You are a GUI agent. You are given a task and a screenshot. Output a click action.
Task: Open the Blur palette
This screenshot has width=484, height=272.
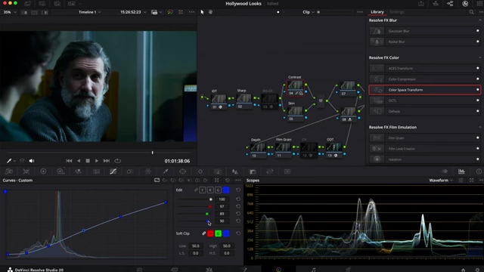click(235, 172)
